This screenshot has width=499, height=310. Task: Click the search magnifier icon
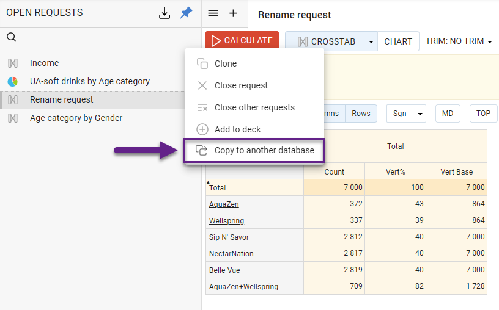pos(11,38)
